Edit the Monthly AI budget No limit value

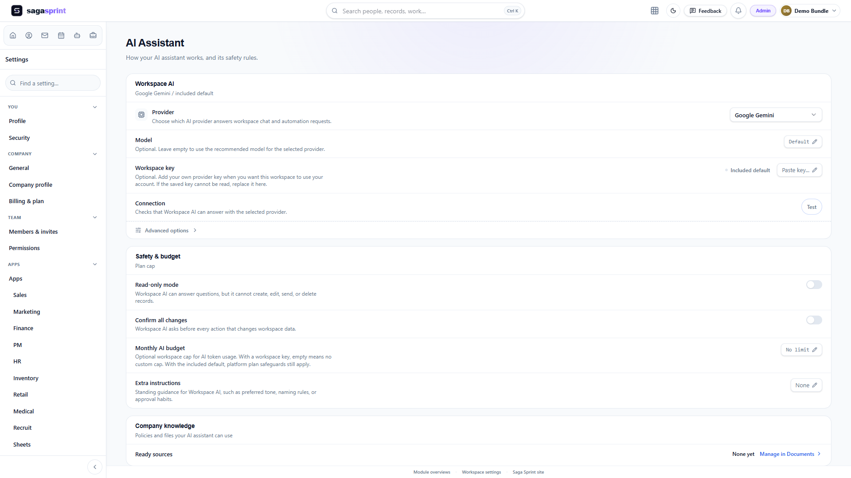(x=801, y=350)
